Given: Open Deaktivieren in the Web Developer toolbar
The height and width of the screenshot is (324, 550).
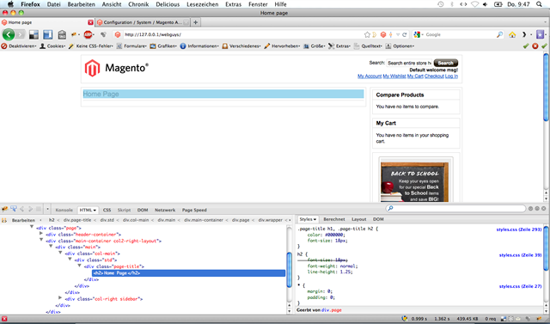Looking at the screenshot, I should (19, 46).
